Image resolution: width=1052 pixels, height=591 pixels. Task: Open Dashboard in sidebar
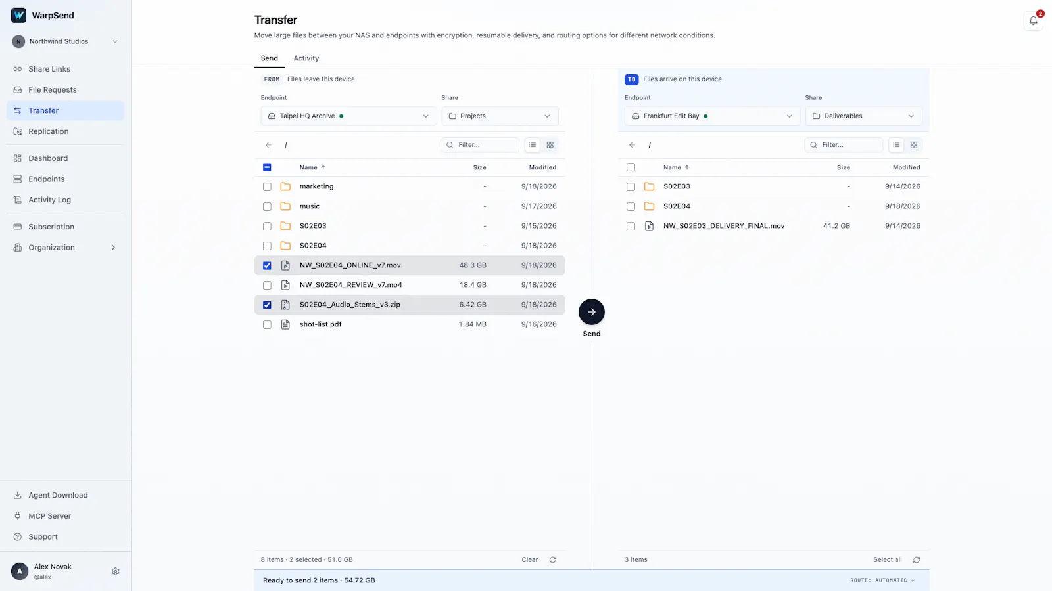point(65,158)
